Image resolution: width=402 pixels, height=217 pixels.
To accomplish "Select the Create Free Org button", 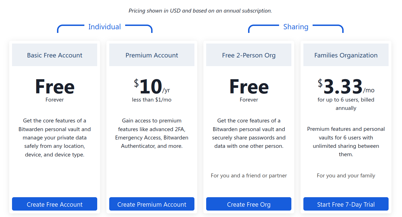I will click(x=249, y=204).
